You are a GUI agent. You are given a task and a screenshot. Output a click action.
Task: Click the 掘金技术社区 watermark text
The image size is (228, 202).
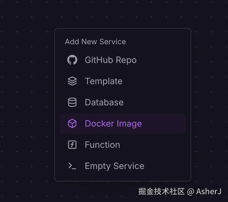coord(161,191)
